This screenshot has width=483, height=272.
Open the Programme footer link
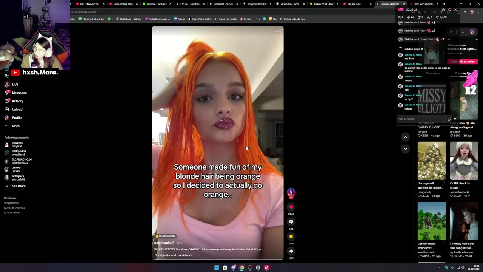(x=11, y=203)
